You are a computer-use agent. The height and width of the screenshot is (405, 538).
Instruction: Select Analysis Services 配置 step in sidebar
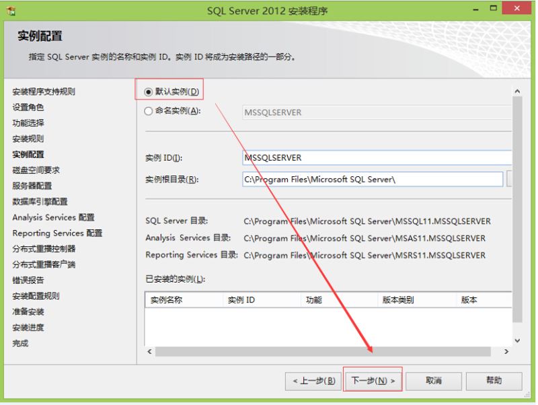(53, 217)
